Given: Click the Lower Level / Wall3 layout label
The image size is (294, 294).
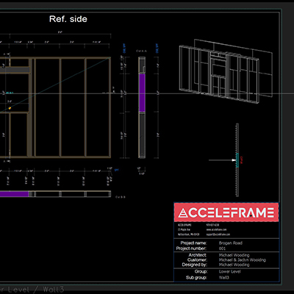Looking at the screenshot, I should 32,290.
